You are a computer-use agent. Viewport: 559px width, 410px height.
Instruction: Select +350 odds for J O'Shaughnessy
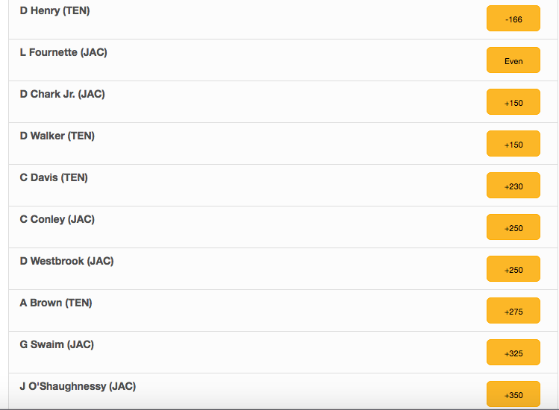coord(513,394)
